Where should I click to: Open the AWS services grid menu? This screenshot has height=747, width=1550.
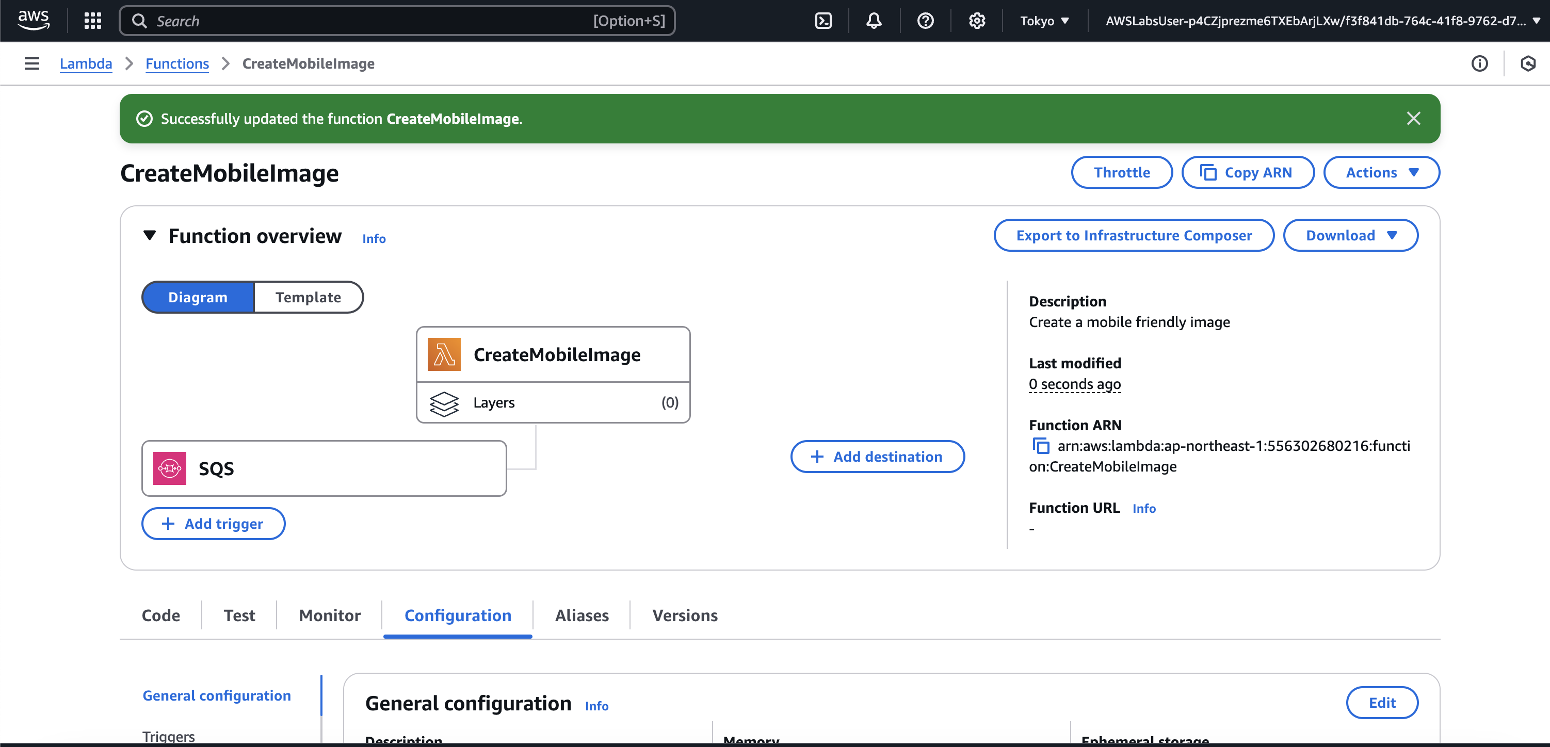pos(93,21)
